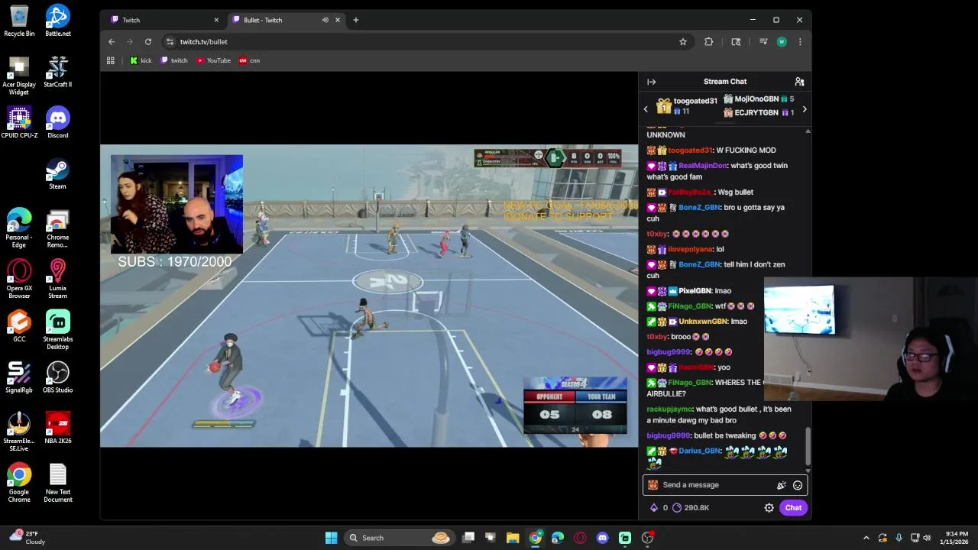Open Streamlabs Desktop shortcut

[58, 330]
